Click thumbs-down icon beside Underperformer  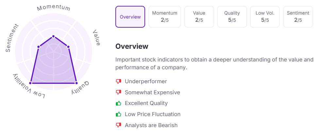click(x=118, y=81)
